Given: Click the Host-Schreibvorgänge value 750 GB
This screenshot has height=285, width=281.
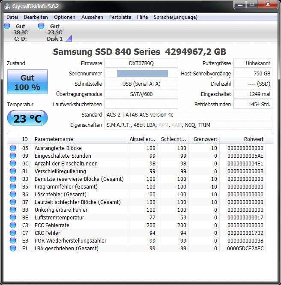Looking at the screenshot, I should click(x=253, y=74).
